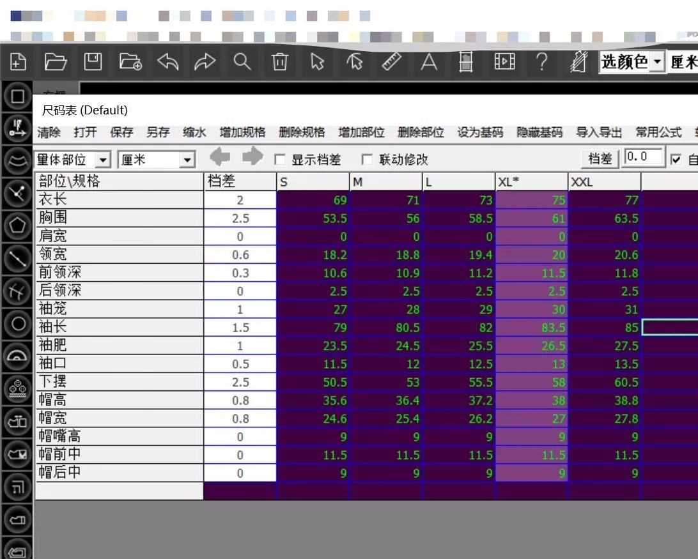Click the semicircle protractor tool in sidebar
Image resolution: width=698 pixels, height=559 pixels.
[17, 356]
